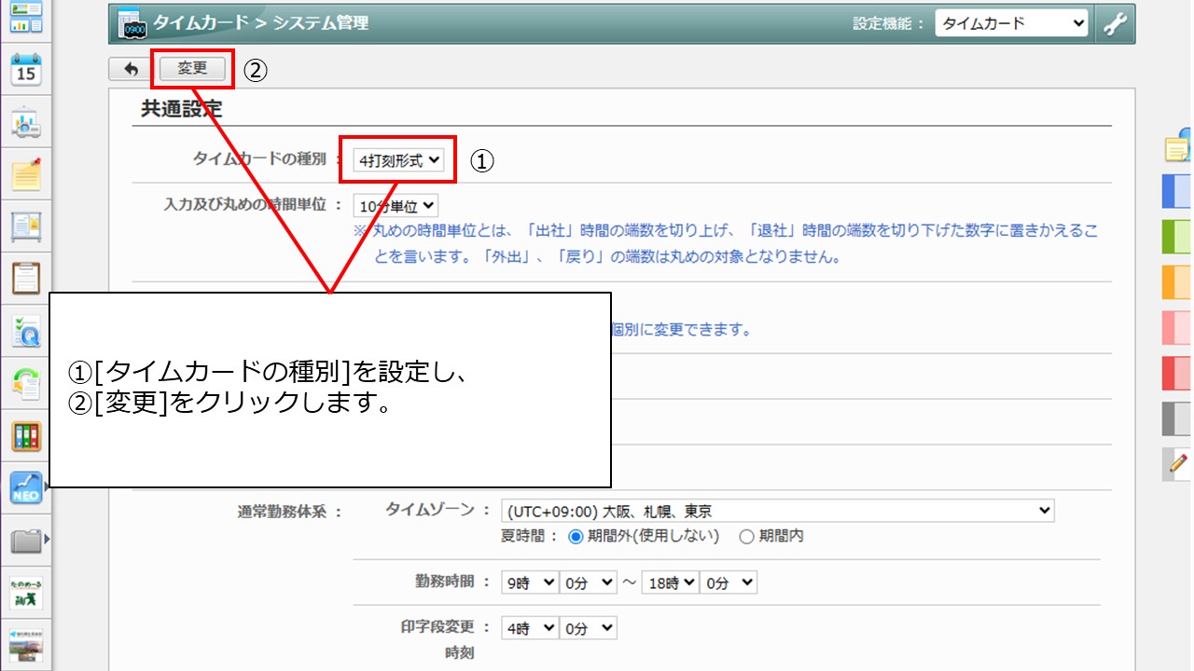
Task: Open the colored binders icon in sidebar
Action: [x=26, y=435]
